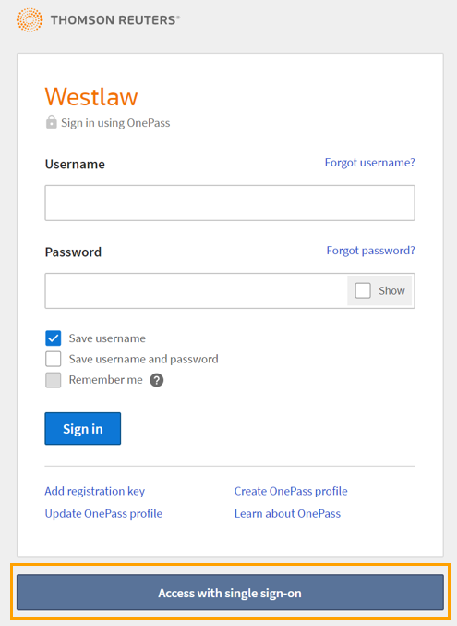The height and width of the screenshot is (626, 457).
Task: Follow the Add registration key link
Action: click(x=94, y=491)
